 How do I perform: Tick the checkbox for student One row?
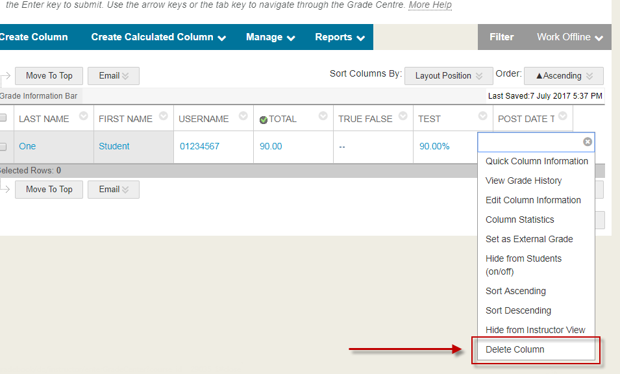click(x=3, y=147)
